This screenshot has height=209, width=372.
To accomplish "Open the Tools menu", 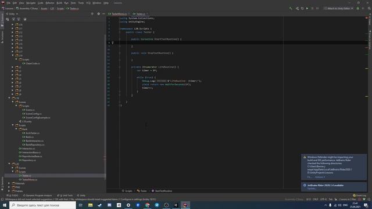I will click(x=81, y=3).
